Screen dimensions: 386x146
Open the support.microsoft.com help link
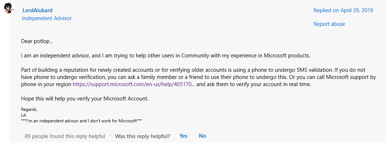[134, 85]
